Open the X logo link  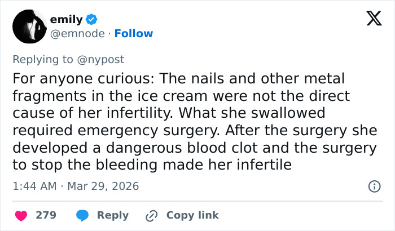pyautogui.click(x=370, y=19)
